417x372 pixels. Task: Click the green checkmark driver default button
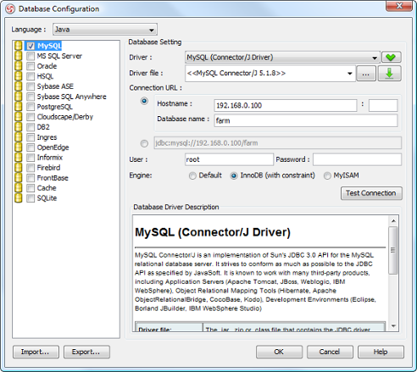[x=392, y=58]
